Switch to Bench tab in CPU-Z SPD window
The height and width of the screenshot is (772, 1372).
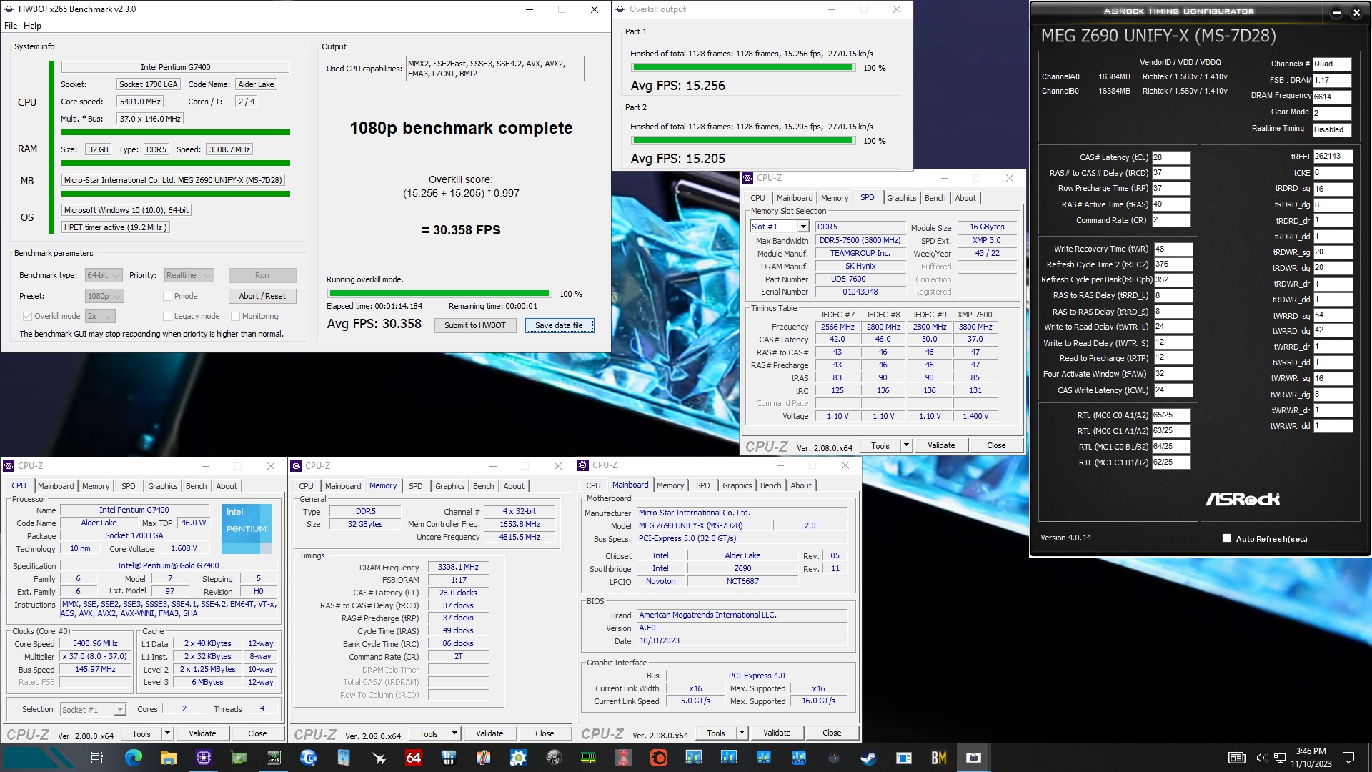coord(935,198)
